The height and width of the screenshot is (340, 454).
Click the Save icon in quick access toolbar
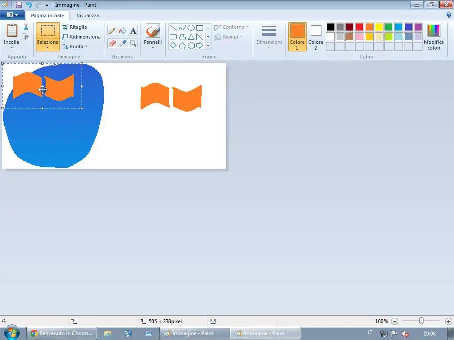[19, 4]
